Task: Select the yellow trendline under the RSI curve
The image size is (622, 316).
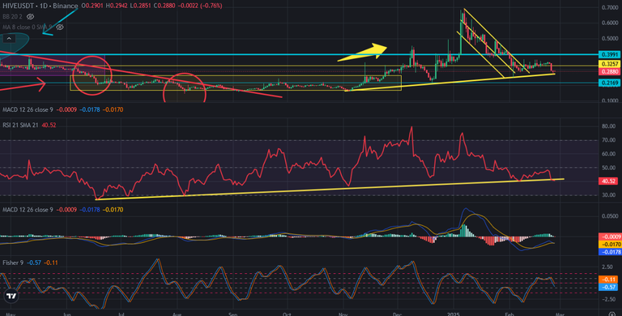Action: click(x=330, y=190)
